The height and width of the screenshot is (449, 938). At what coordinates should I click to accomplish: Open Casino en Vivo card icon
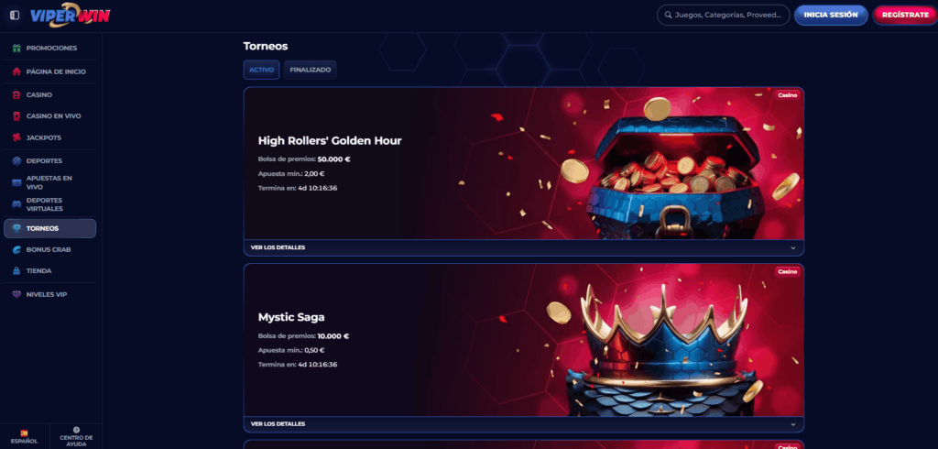tap(16, 116)
